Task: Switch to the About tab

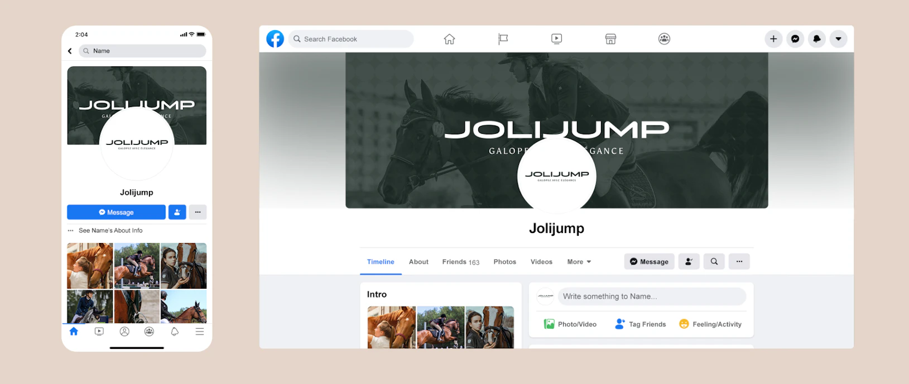Action: click(x=419, y=262)
